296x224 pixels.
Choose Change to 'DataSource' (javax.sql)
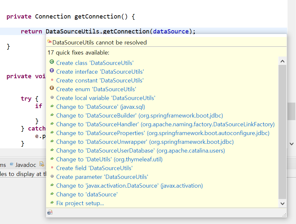pos(100,107)
